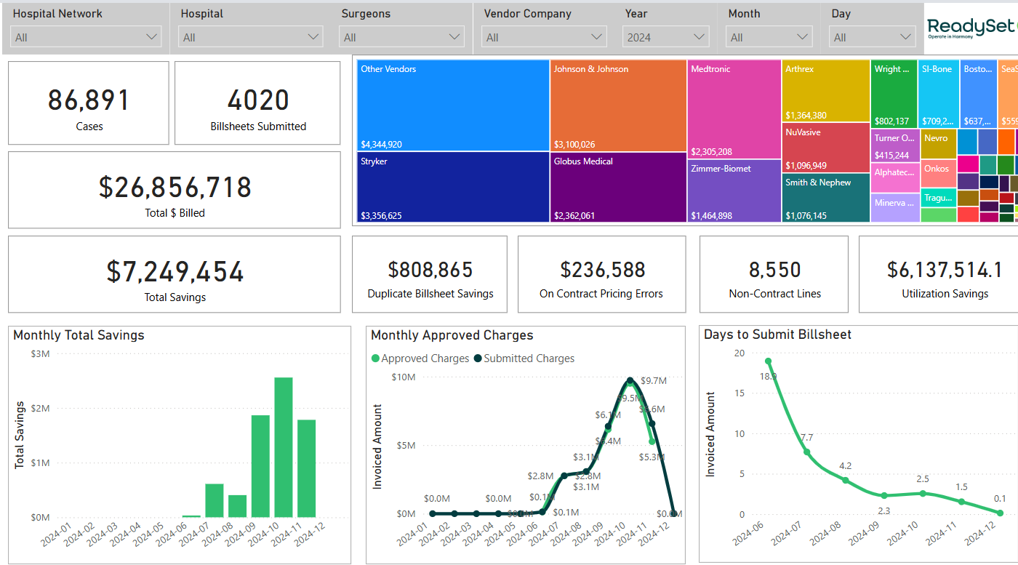The height and width of the screenshot is (565, 1018).
Task: Expand the Hospital filter dropdown
Action: tap(252, 37)
